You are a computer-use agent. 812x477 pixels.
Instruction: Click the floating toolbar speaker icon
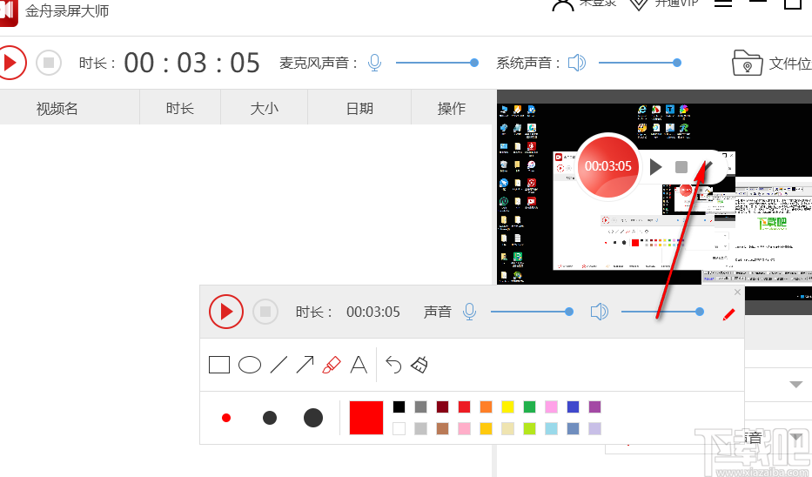click(599, 312)
